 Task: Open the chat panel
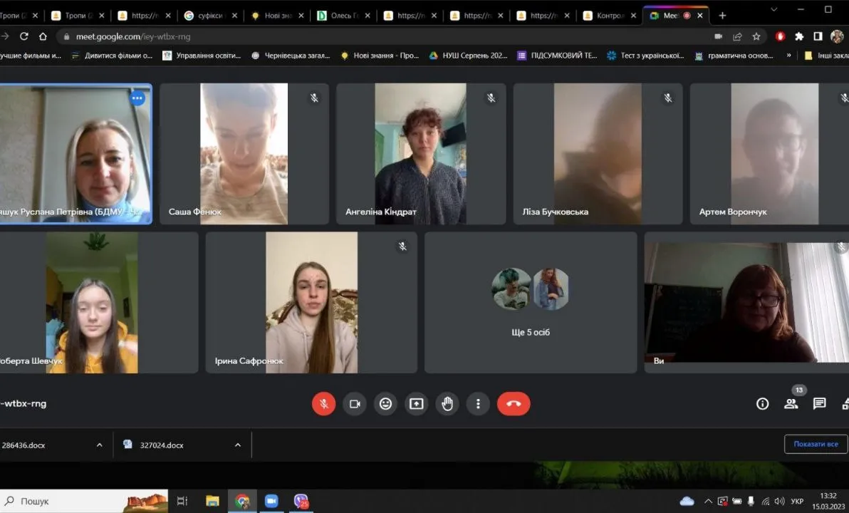pyautogui.click(x=819, y=404)
